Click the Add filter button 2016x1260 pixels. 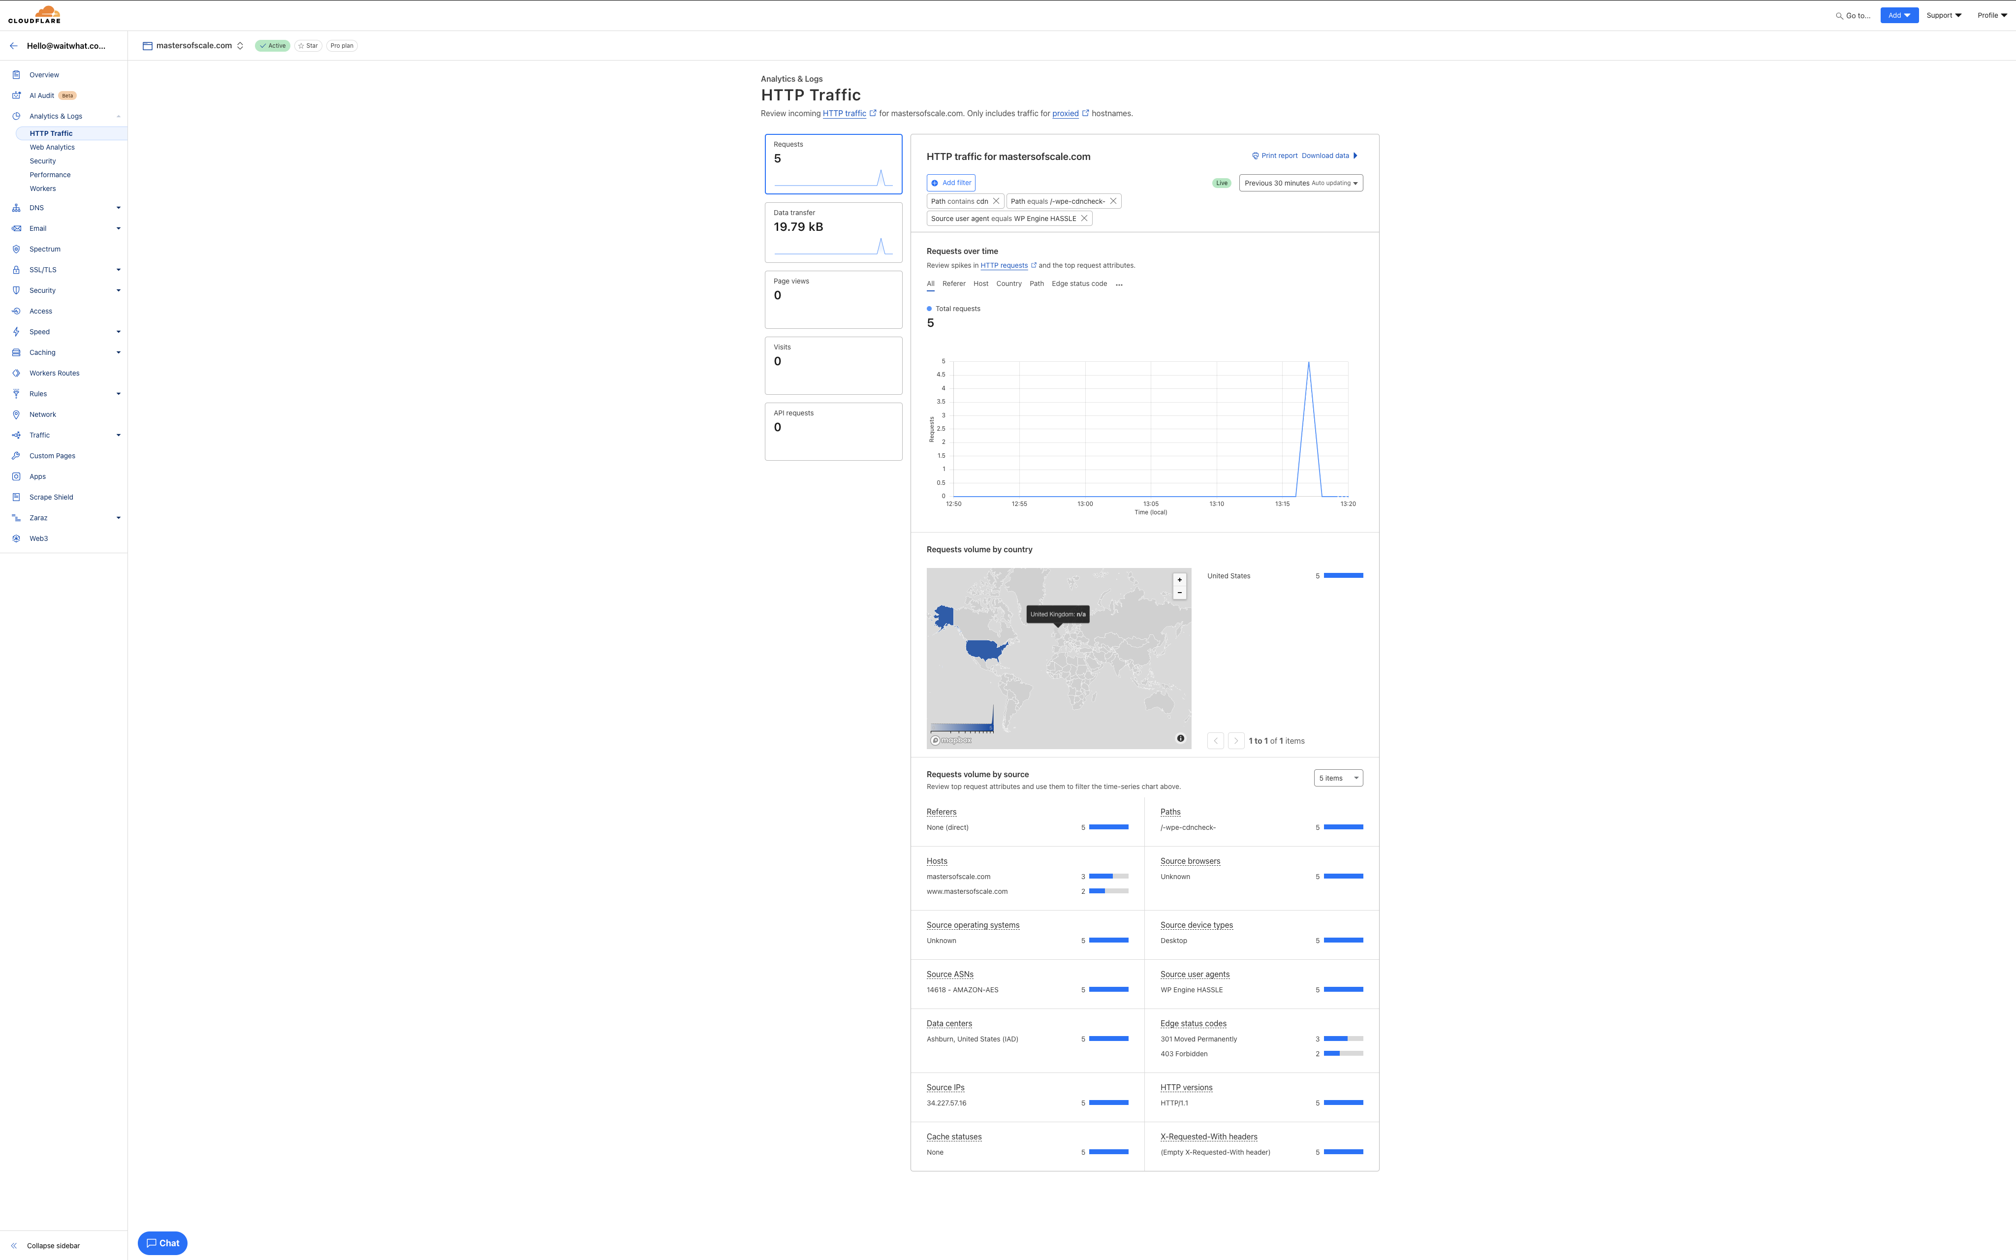tap(950, 183)
